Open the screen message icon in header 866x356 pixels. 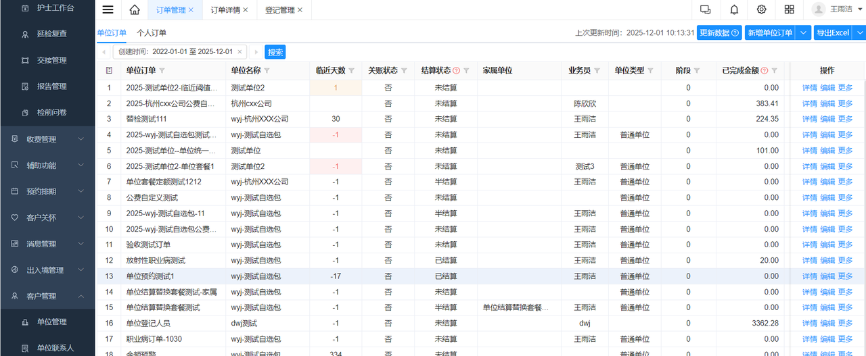[706, 9]
